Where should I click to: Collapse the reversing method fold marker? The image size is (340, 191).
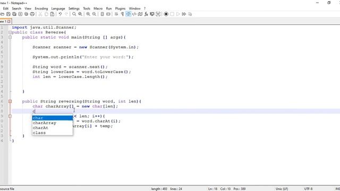coord(10,101)
